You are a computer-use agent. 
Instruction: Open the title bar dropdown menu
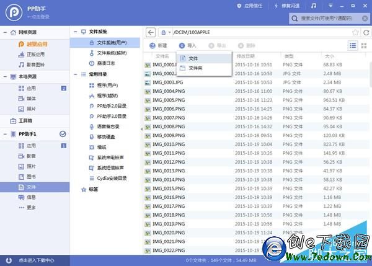pos(330,6)
